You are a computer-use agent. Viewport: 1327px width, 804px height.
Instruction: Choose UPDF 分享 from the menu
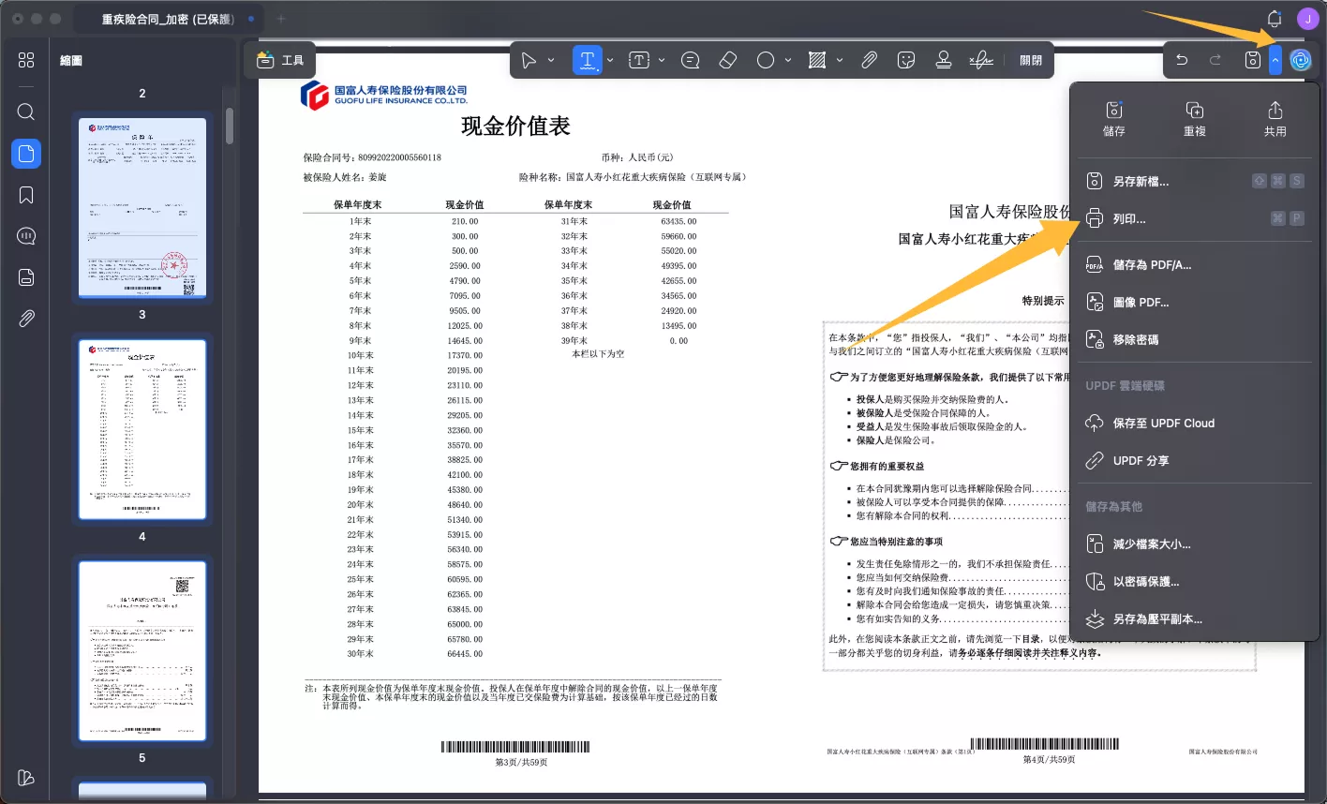1195,461
